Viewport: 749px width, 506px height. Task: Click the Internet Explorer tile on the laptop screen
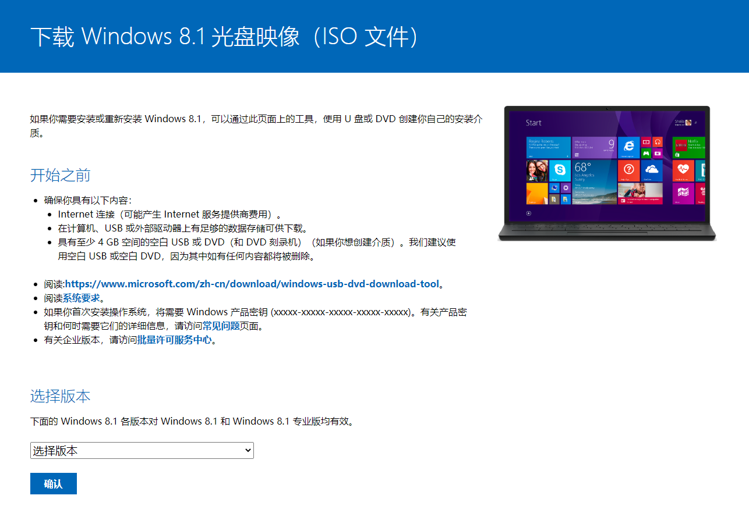[629, 148]
